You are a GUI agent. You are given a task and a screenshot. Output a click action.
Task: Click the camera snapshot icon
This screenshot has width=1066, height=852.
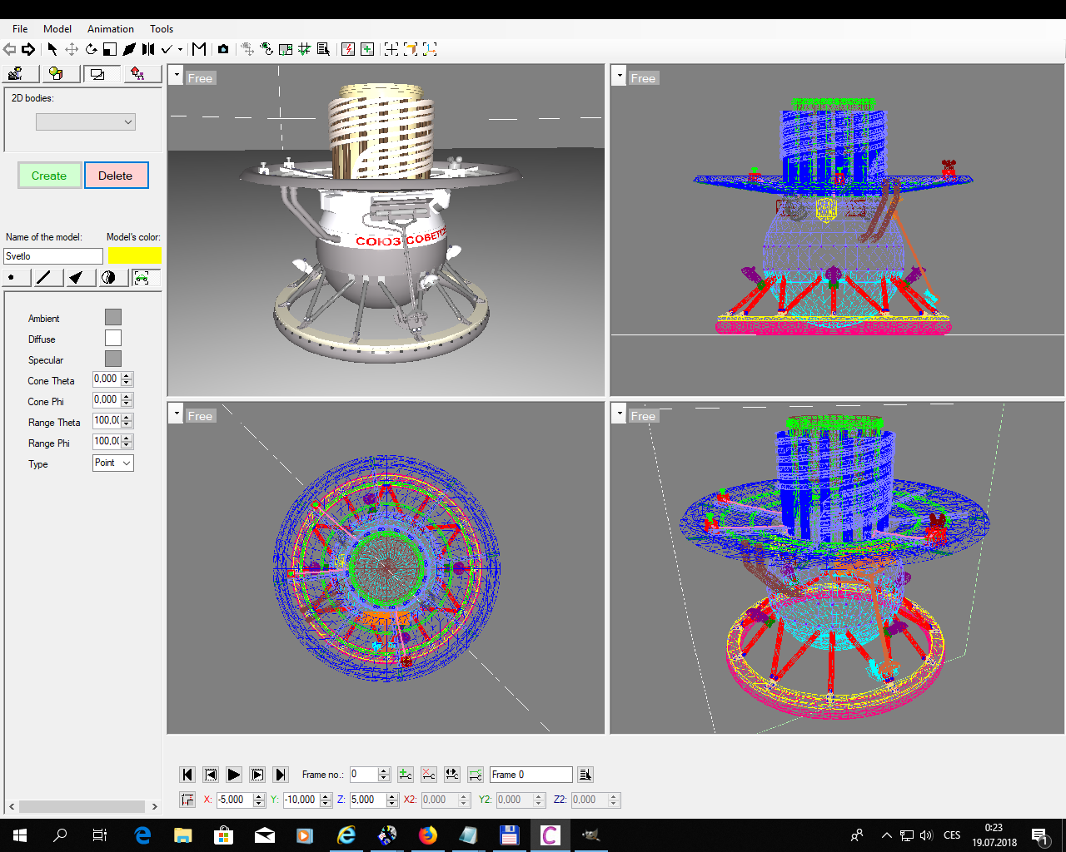coord(223,49)
